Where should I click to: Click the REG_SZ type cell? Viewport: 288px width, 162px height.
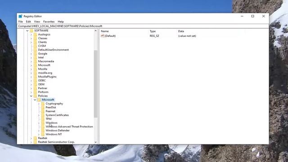tap(154, 36)
